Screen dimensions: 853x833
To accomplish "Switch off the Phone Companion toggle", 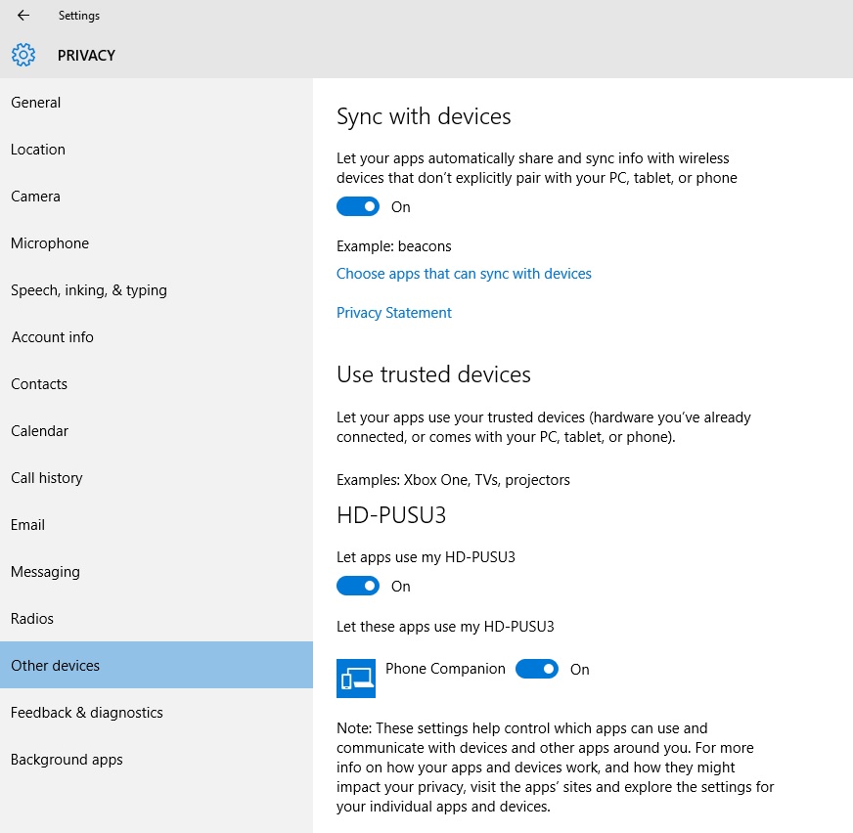I will click(537, 669).
